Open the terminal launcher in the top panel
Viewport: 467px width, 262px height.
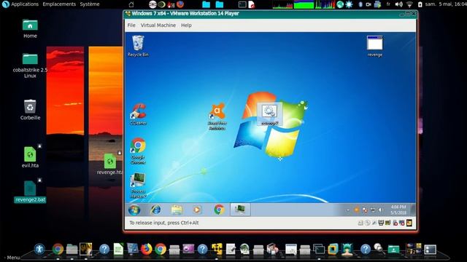(242, 4)
